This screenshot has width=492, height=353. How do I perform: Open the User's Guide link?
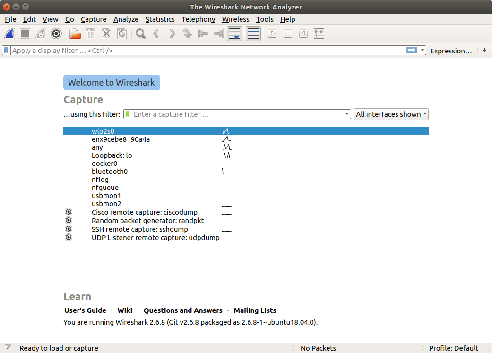[85, 310]
